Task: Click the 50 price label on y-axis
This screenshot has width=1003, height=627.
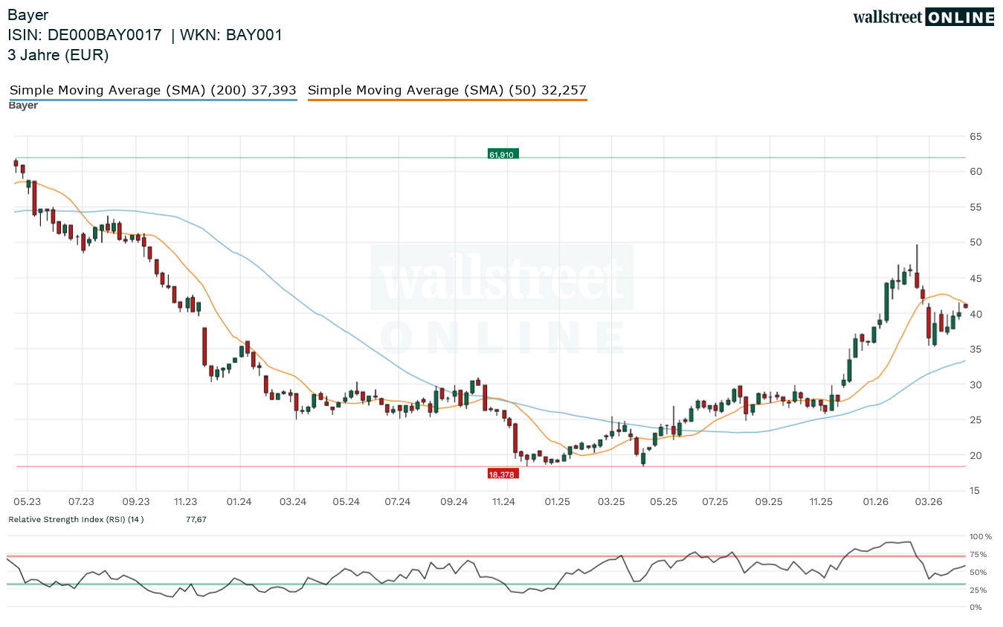Action: (x=975, y=242)
